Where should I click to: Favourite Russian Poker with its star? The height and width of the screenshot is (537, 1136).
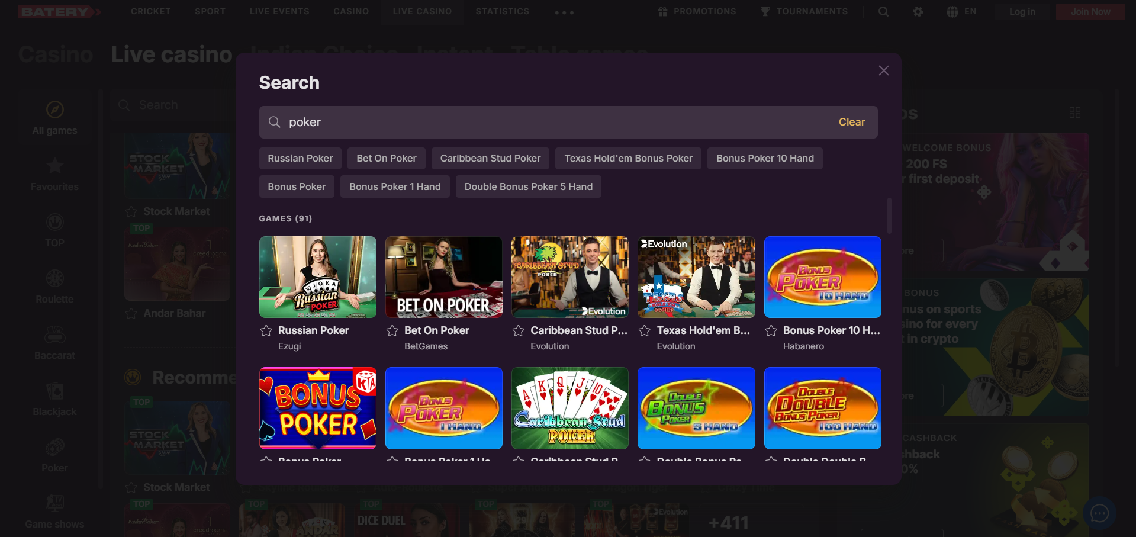266,331
